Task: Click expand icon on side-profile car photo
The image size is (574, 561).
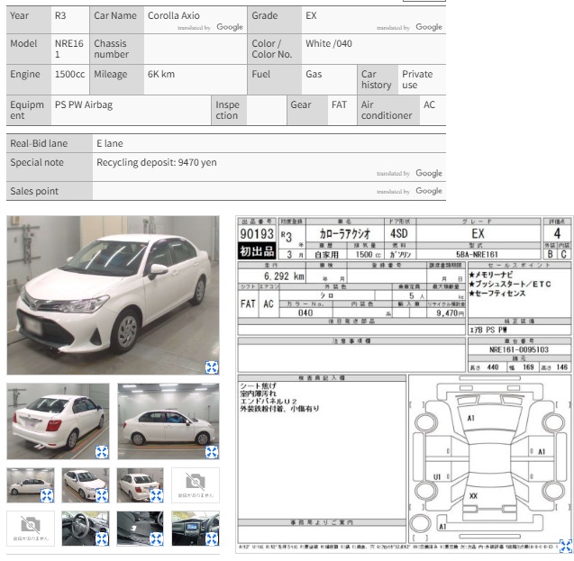Action: pyautogui.click(x=212, y=452)
